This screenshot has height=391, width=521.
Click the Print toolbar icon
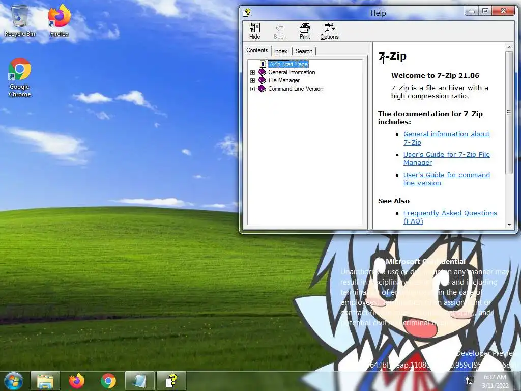(304, 31)
